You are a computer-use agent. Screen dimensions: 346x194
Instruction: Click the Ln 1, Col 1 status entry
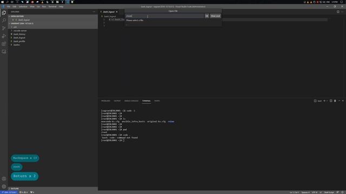coord(294,192)
